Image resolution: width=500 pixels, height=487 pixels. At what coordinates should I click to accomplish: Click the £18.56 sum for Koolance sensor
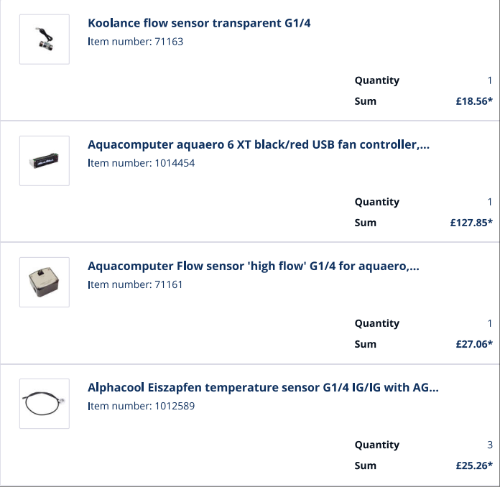pyautogui.click(x=473, y=101)
